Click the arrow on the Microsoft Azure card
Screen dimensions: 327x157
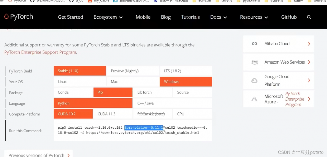309,99
